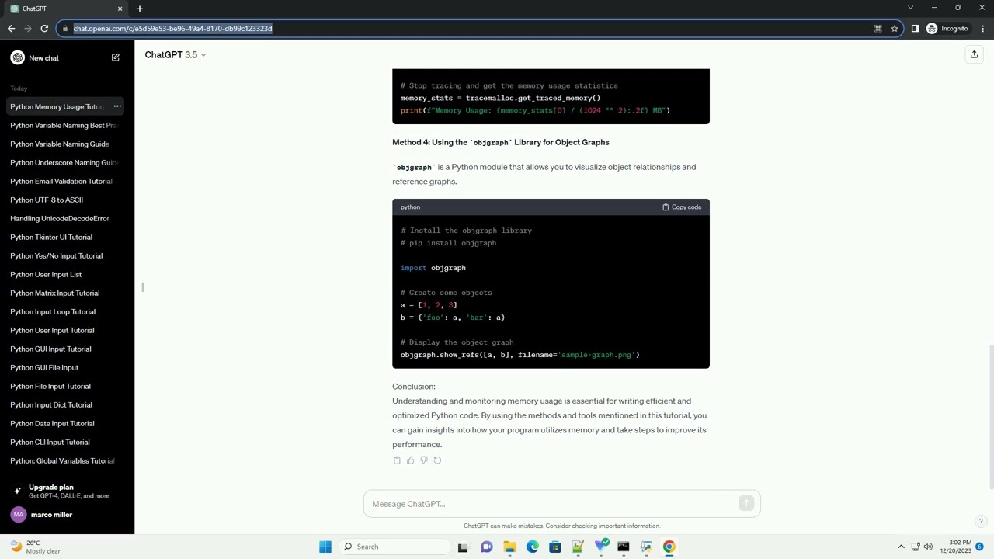The height and width of the screenshot is (559, 994).
Task: Click the ChatGPT browser tab
Action: pos(65,9)
